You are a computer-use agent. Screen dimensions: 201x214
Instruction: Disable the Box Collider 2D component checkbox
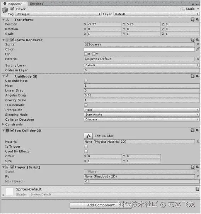point(12,130)
